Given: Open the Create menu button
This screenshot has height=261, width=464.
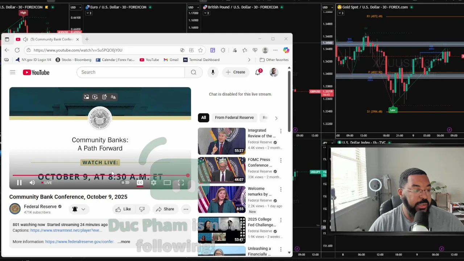Looking at the screenshot, I should [236, 72].
